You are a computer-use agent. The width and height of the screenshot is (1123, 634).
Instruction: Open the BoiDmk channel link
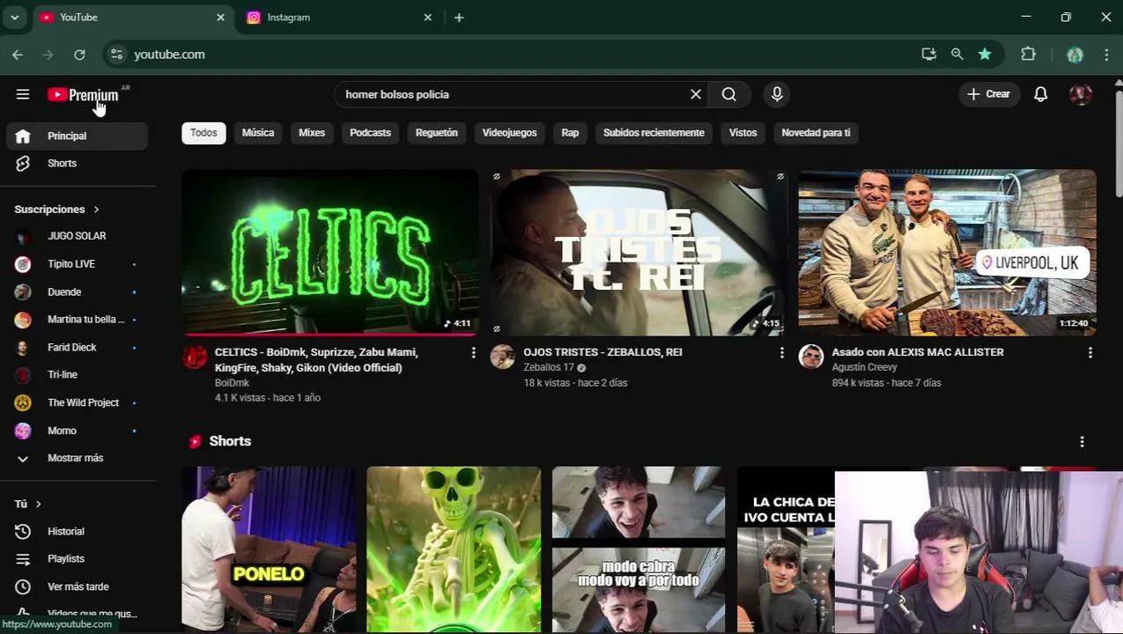click(x=232, y=383)
